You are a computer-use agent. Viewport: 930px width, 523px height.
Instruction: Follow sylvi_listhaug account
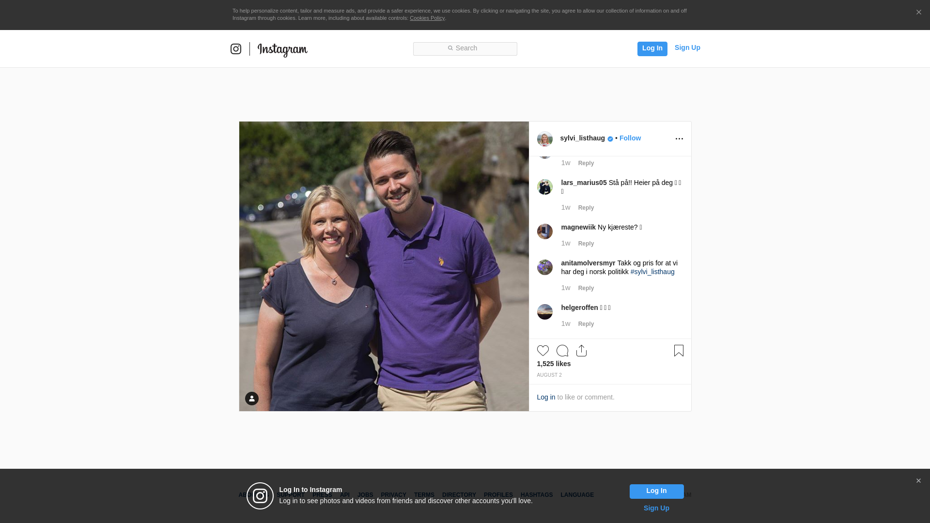[630, 138]
